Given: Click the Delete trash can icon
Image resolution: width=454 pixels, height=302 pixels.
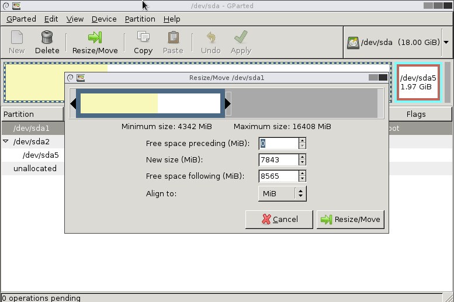Looking at the screenshot, I should 47,37.
